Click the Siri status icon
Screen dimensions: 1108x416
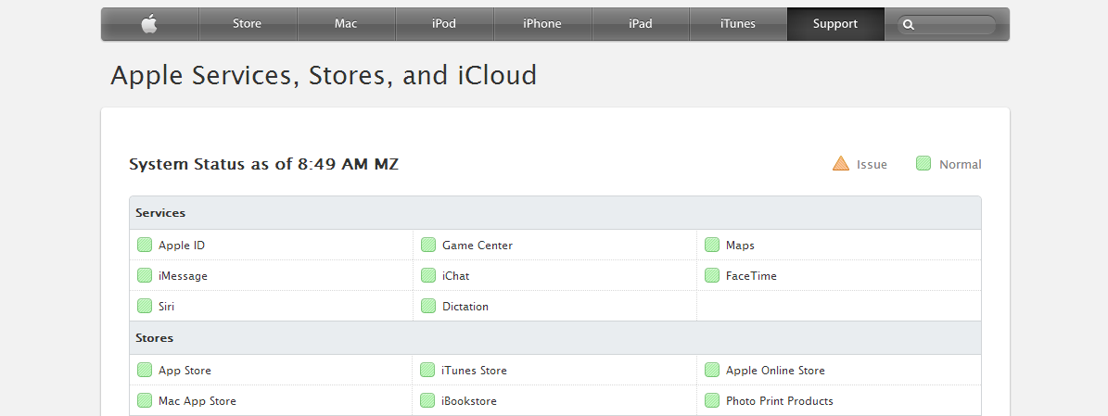click(x=145, y=306)
